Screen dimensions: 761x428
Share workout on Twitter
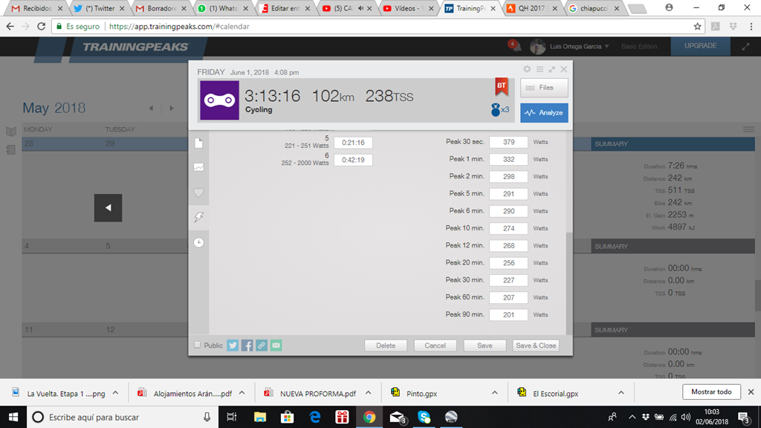pos(233,346)
